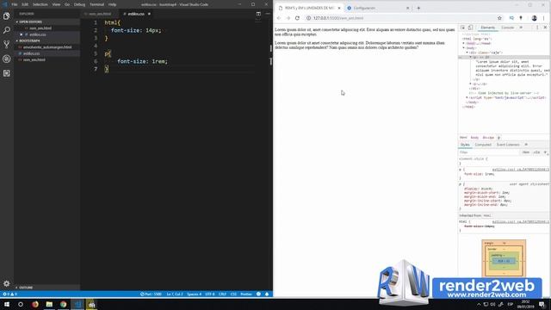
Task: Open envolvente_automargen.html in Explorer
Action: click(x=47, y=47)
